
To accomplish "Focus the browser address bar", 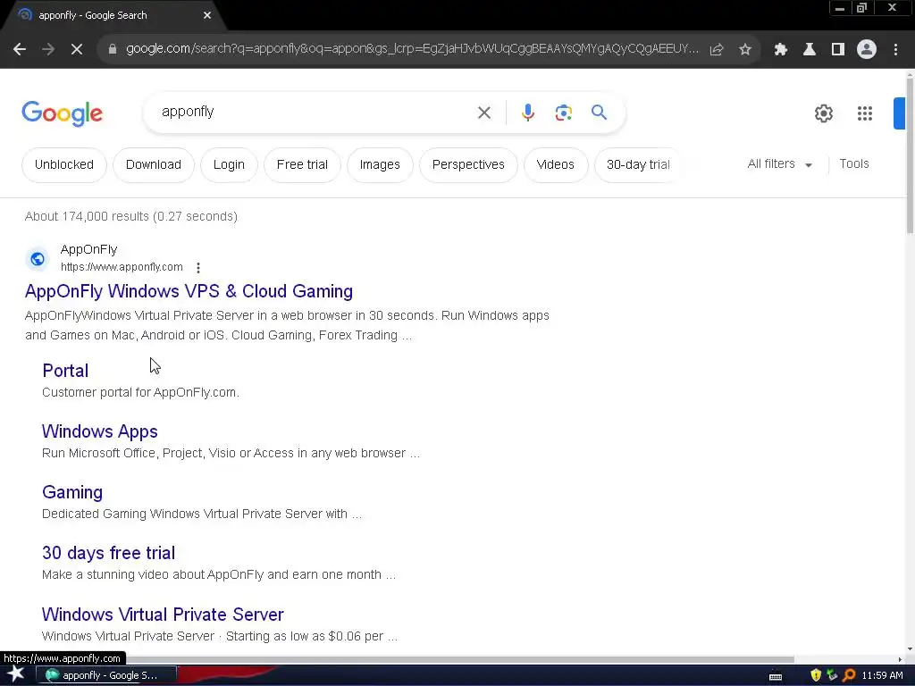I will (x=411, y=49).
